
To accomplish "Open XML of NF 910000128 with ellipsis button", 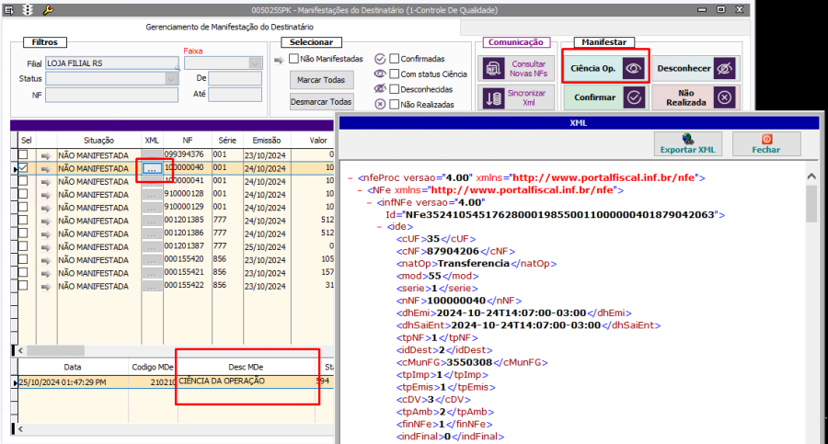I will pos(152,195).
